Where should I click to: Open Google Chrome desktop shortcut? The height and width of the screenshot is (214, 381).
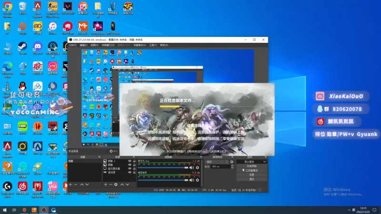[x=8, y=9]
